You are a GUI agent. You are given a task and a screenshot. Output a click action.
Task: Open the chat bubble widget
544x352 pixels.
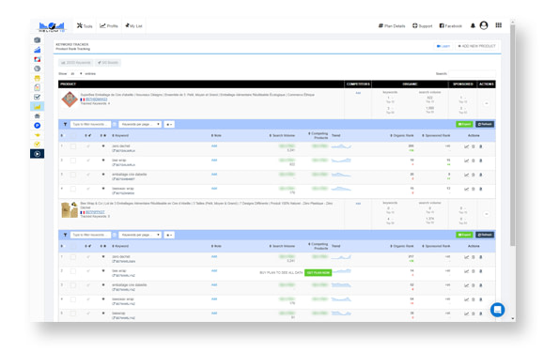pos(497,310)
